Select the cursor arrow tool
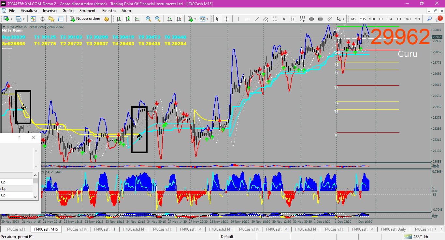 217,19
